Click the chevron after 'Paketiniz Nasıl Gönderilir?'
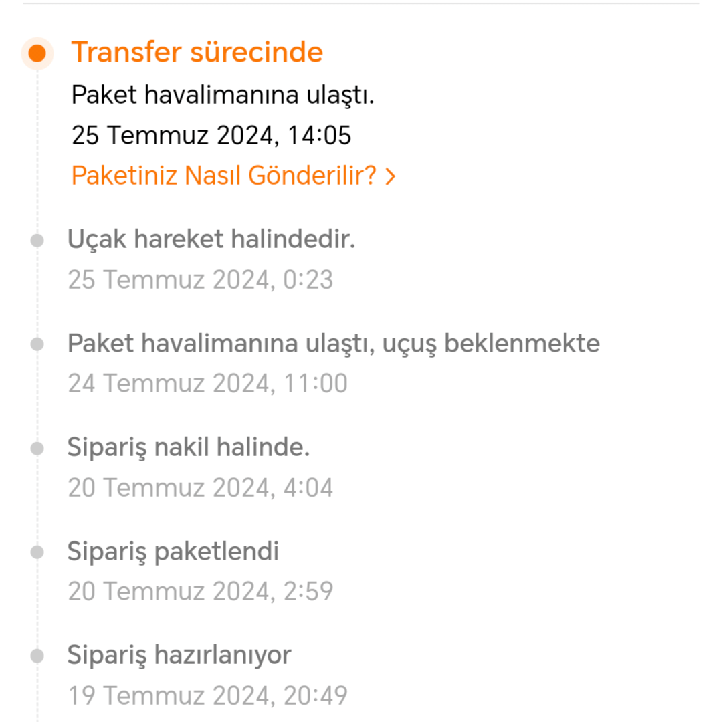 pyautogui.click(x=390, y=176)
